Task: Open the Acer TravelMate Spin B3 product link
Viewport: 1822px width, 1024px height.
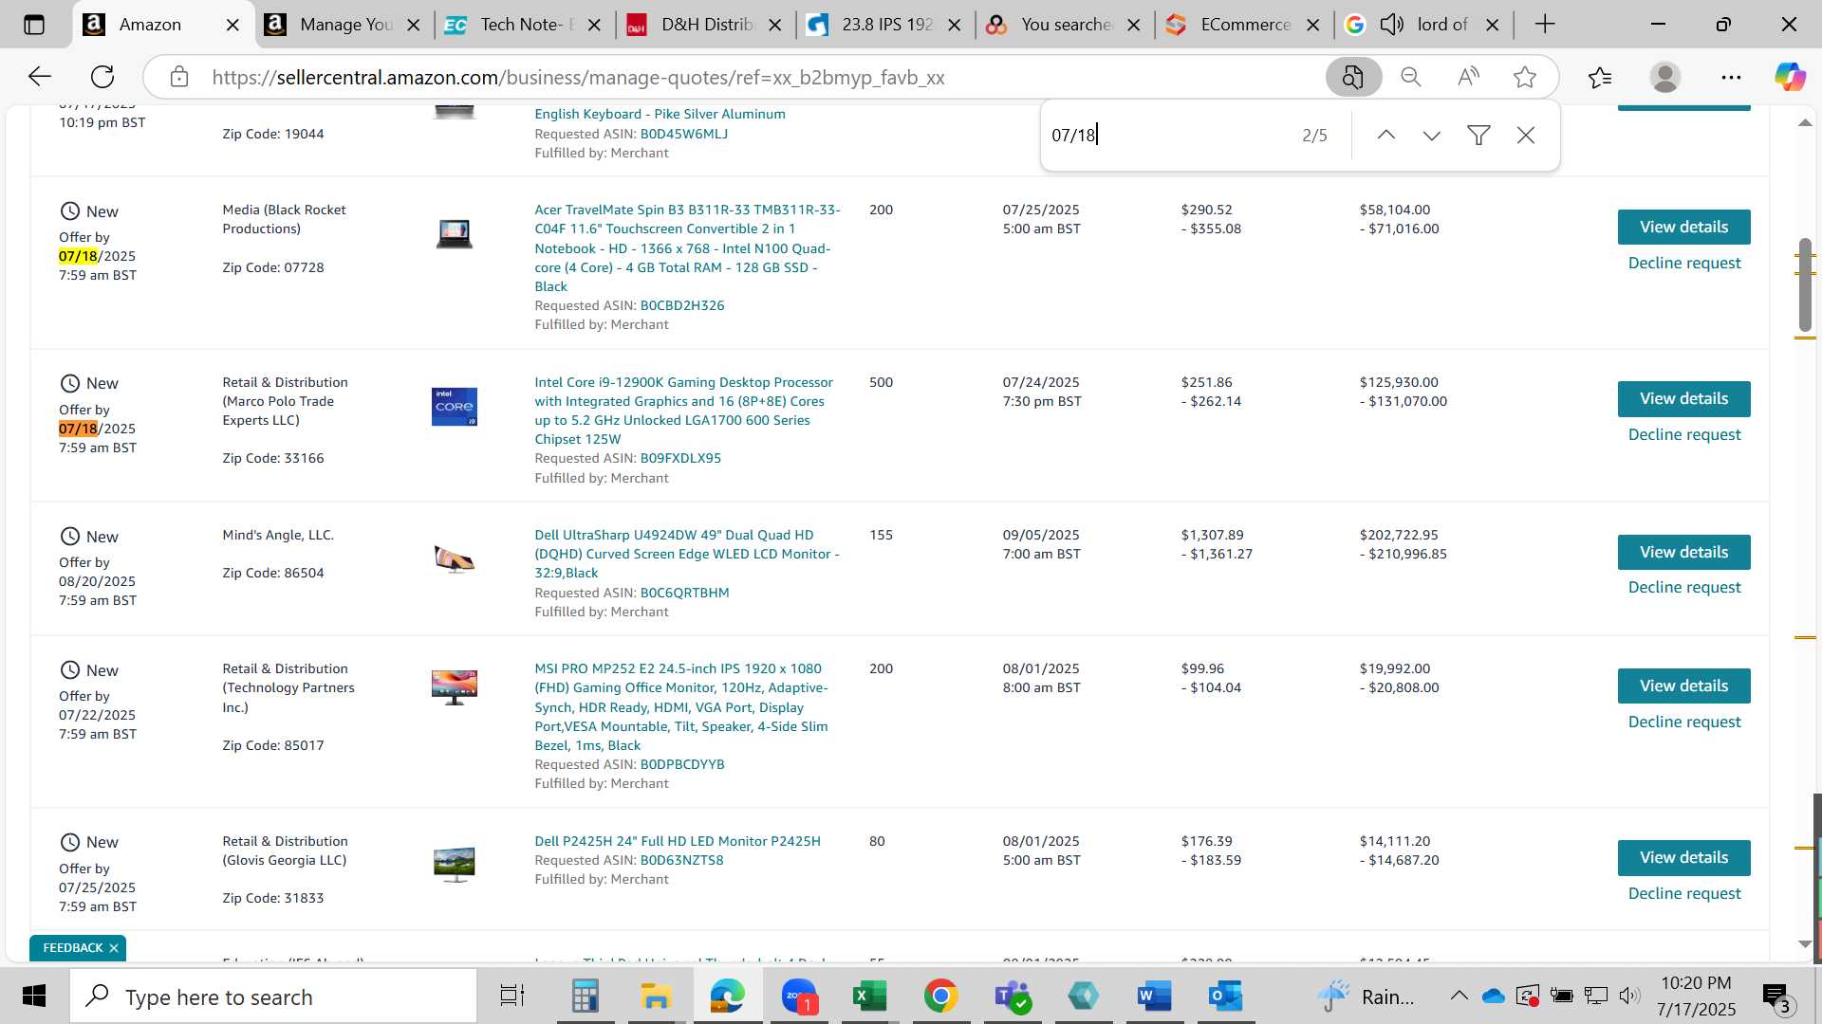Action: 686,247
